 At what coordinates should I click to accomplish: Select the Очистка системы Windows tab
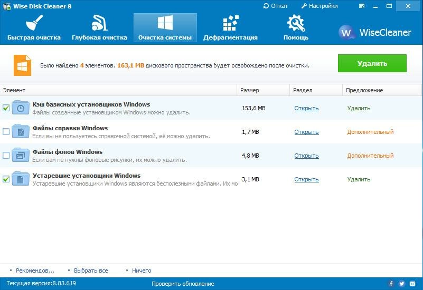click(x=165, y=27)
